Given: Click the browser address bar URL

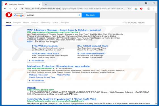Looking at the screenshot, I should (75, 9).
